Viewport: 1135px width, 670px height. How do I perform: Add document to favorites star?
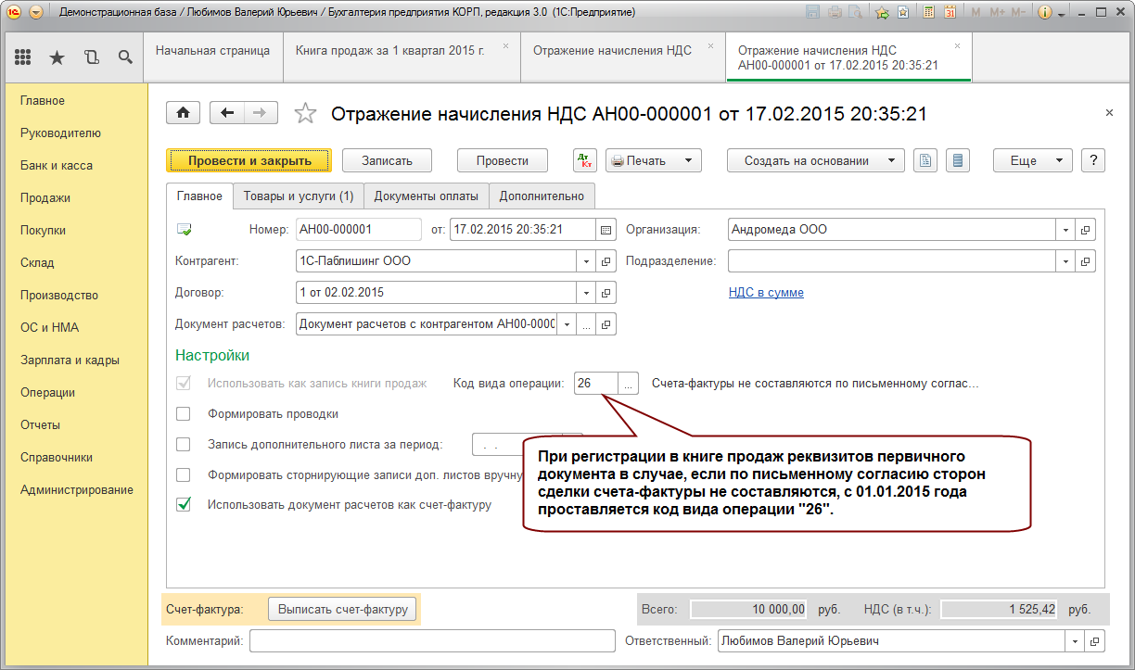click(x=305, y=113)
